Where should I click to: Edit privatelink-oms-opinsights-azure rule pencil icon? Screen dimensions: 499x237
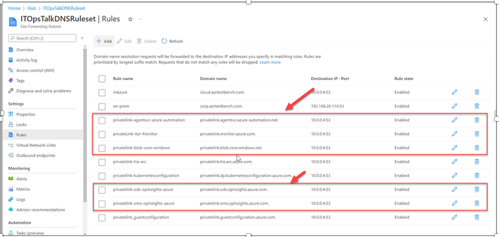455,203
